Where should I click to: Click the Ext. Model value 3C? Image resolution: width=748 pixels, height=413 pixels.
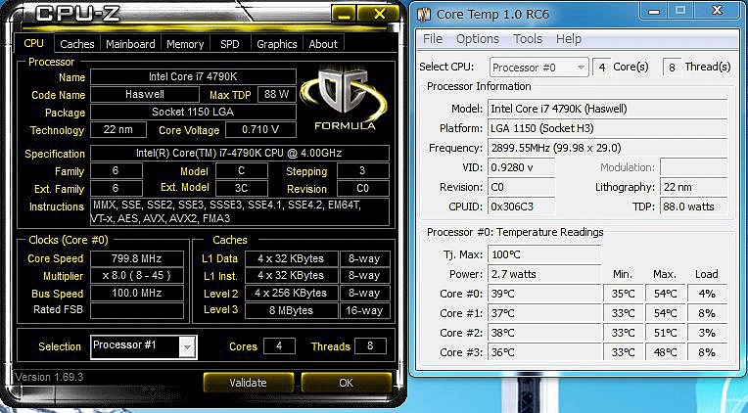point(242,188)
